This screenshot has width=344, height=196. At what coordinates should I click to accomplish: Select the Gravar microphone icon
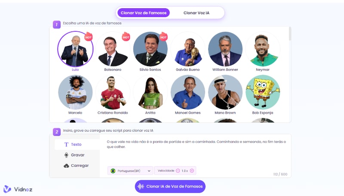tap(66, 155)
